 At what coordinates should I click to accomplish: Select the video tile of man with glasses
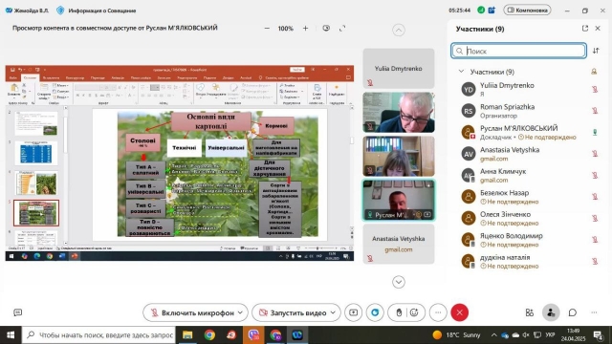(399, 113)
